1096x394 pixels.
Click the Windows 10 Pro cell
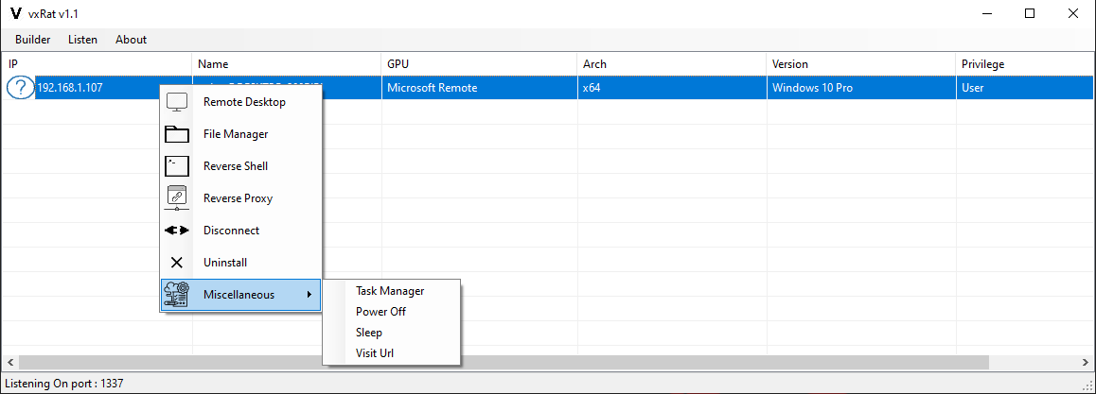tap(860, 88)
